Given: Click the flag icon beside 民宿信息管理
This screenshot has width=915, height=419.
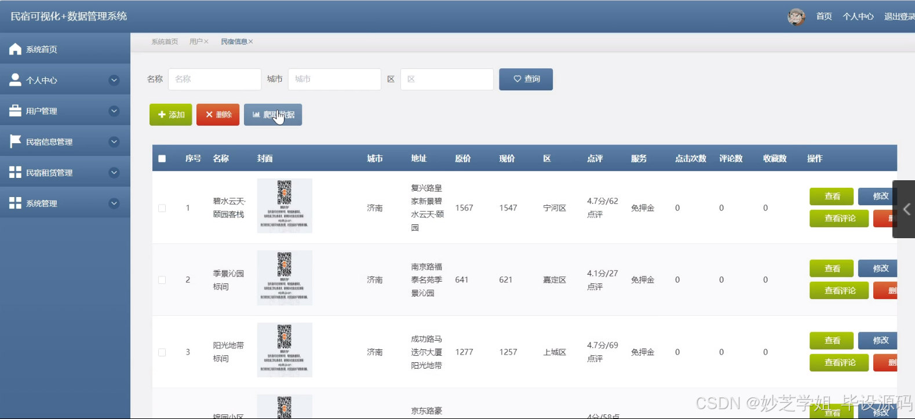Looking at the screenshot, I should 16,141.
